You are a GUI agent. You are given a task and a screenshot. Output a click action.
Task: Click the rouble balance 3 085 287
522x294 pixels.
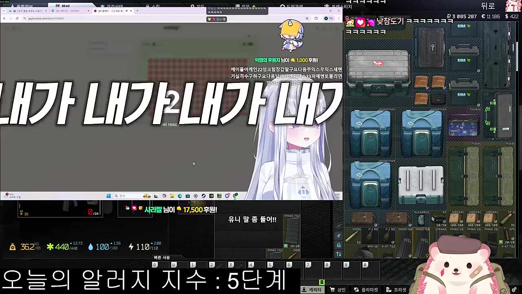coord(462,16)
